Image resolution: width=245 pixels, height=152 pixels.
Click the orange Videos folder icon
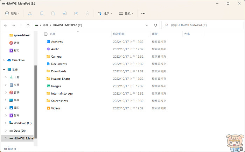tap(48, 108)
